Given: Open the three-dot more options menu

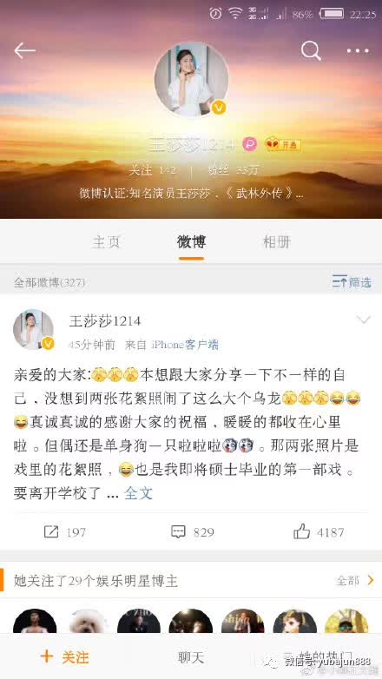Looking at the screenshot, I should 358,51.
